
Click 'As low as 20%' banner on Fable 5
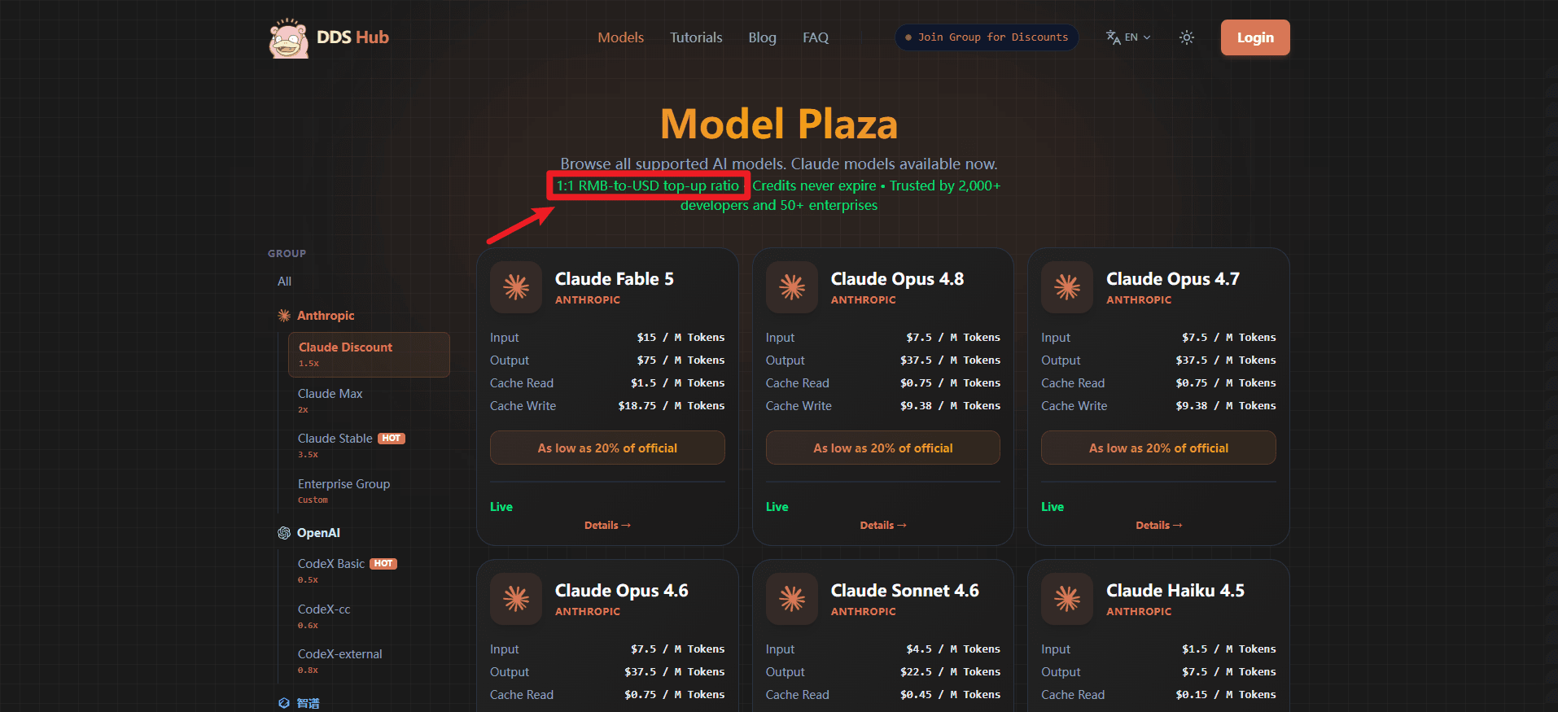(607, 448)
